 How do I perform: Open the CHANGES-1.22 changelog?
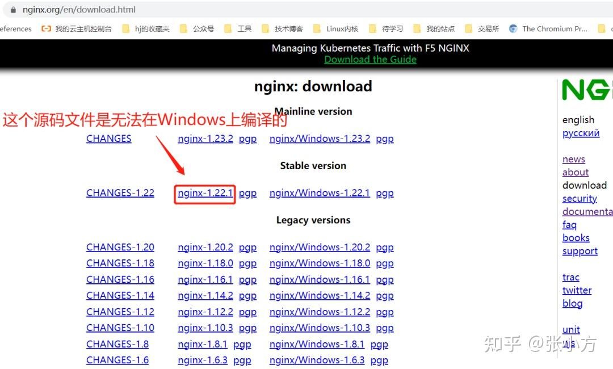tap(120, 193)
